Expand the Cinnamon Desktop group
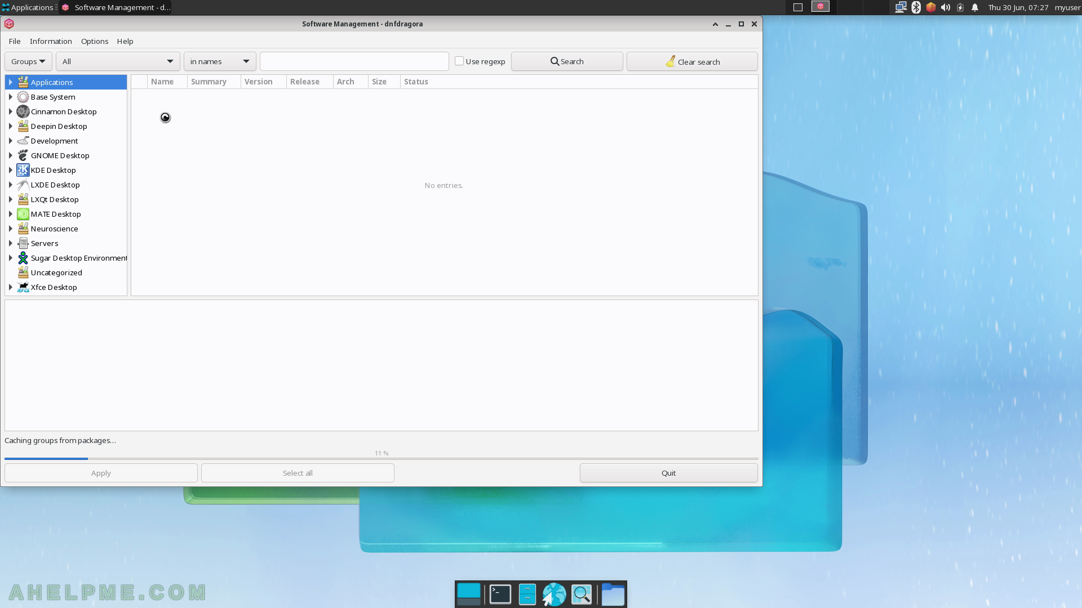The image size is (1082, 608). tap(10, 111)
